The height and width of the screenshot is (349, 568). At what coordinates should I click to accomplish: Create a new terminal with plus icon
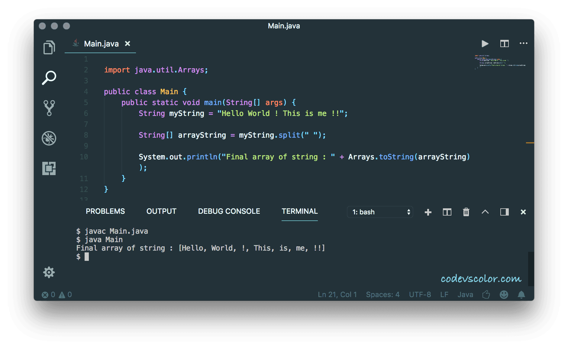428,212
